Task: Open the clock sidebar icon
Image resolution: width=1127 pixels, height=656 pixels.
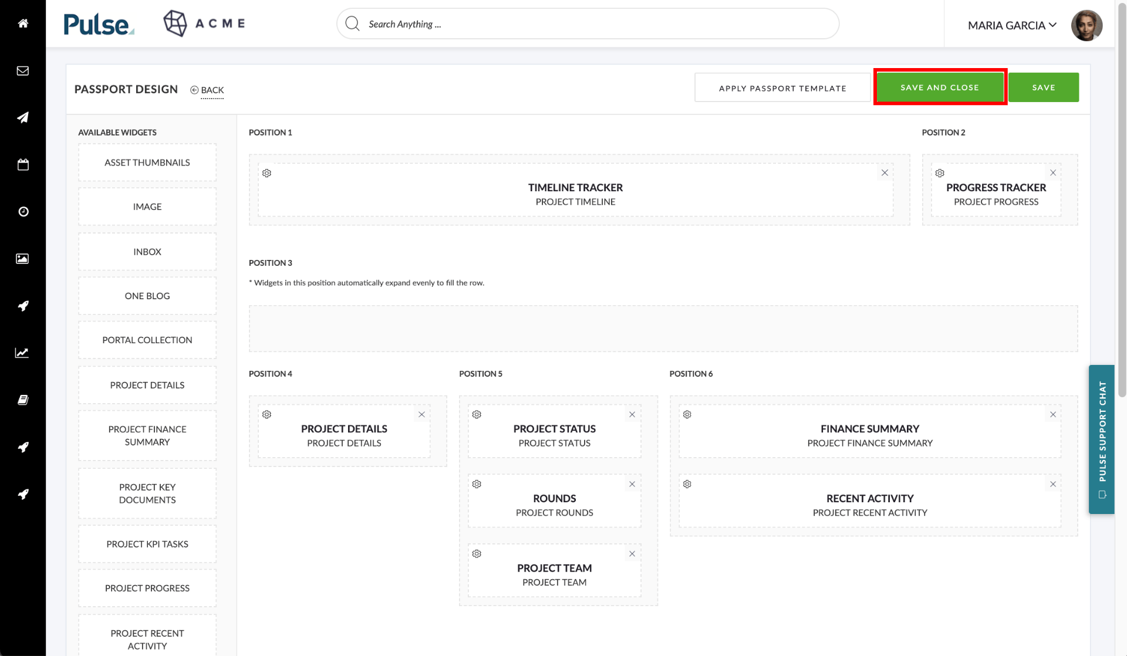Action: coord(23,212)
